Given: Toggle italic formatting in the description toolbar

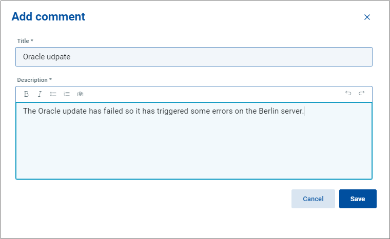Looking at the screenshot, I should coord(40,94).
